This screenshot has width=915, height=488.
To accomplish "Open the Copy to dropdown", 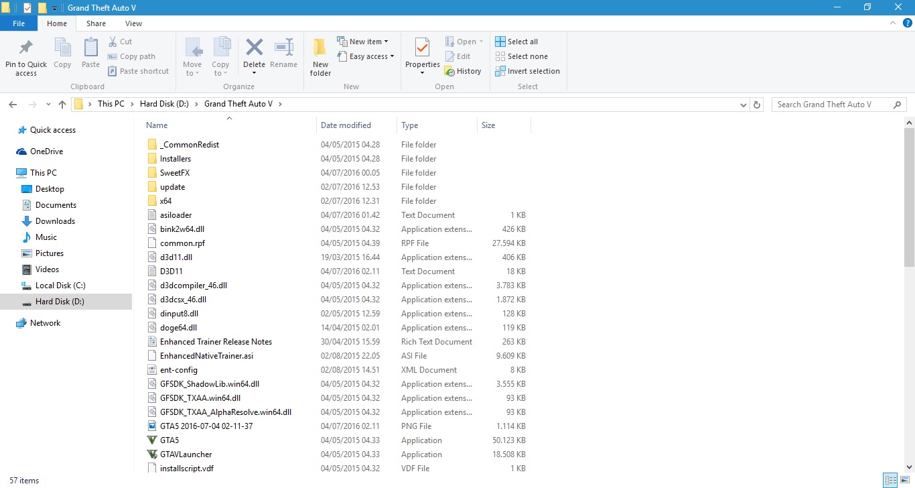I will click(x=220, y=57).
